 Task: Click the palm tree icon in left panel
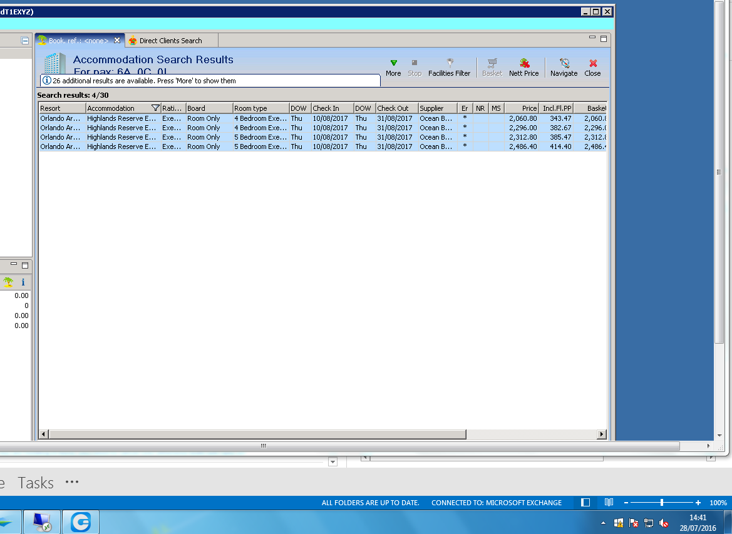tap(8, 282)
